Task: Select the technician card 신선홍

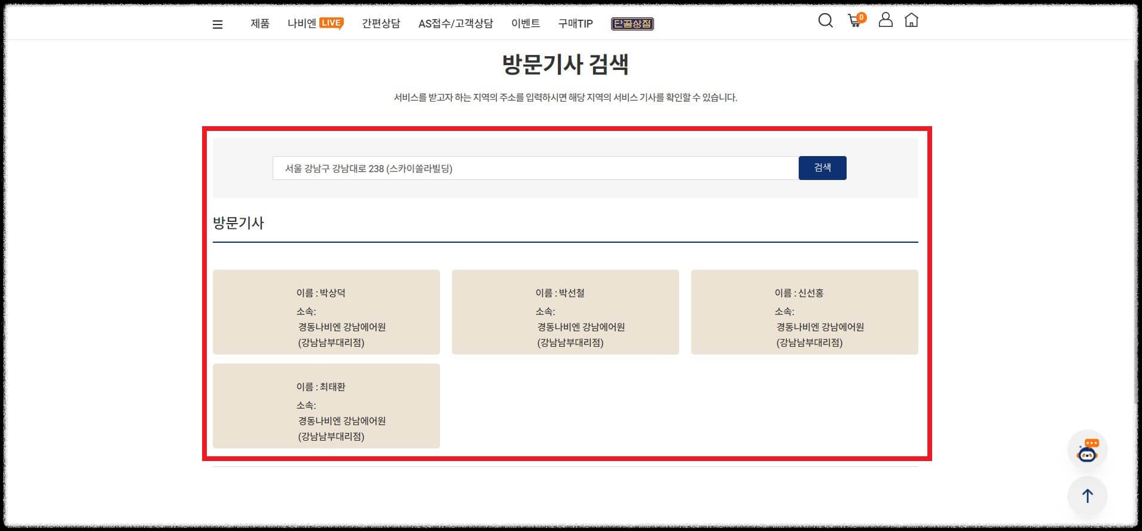Action: [x=804, y=312]
